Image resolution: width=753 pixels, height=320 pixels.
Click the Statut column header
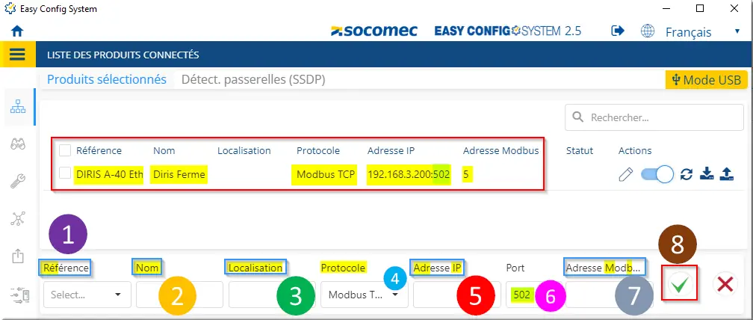579,150
